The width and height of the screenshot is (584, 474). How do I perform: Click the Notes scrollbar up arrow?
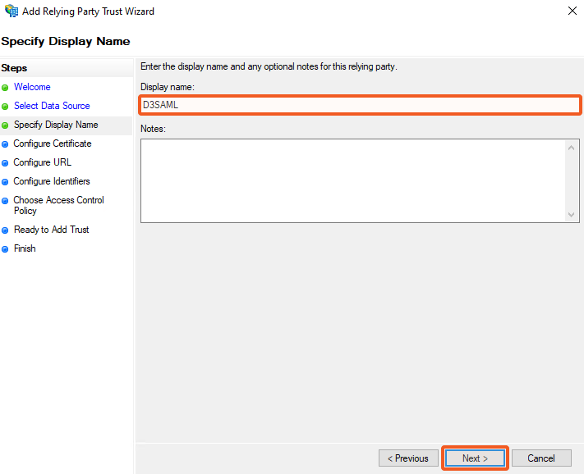point(572,148)
